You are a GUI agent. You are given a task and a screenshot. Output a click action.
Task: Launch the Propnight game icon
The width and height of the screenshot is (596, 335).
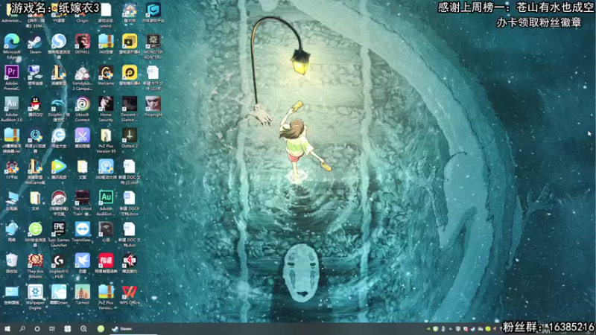click(x=153, y=106)
